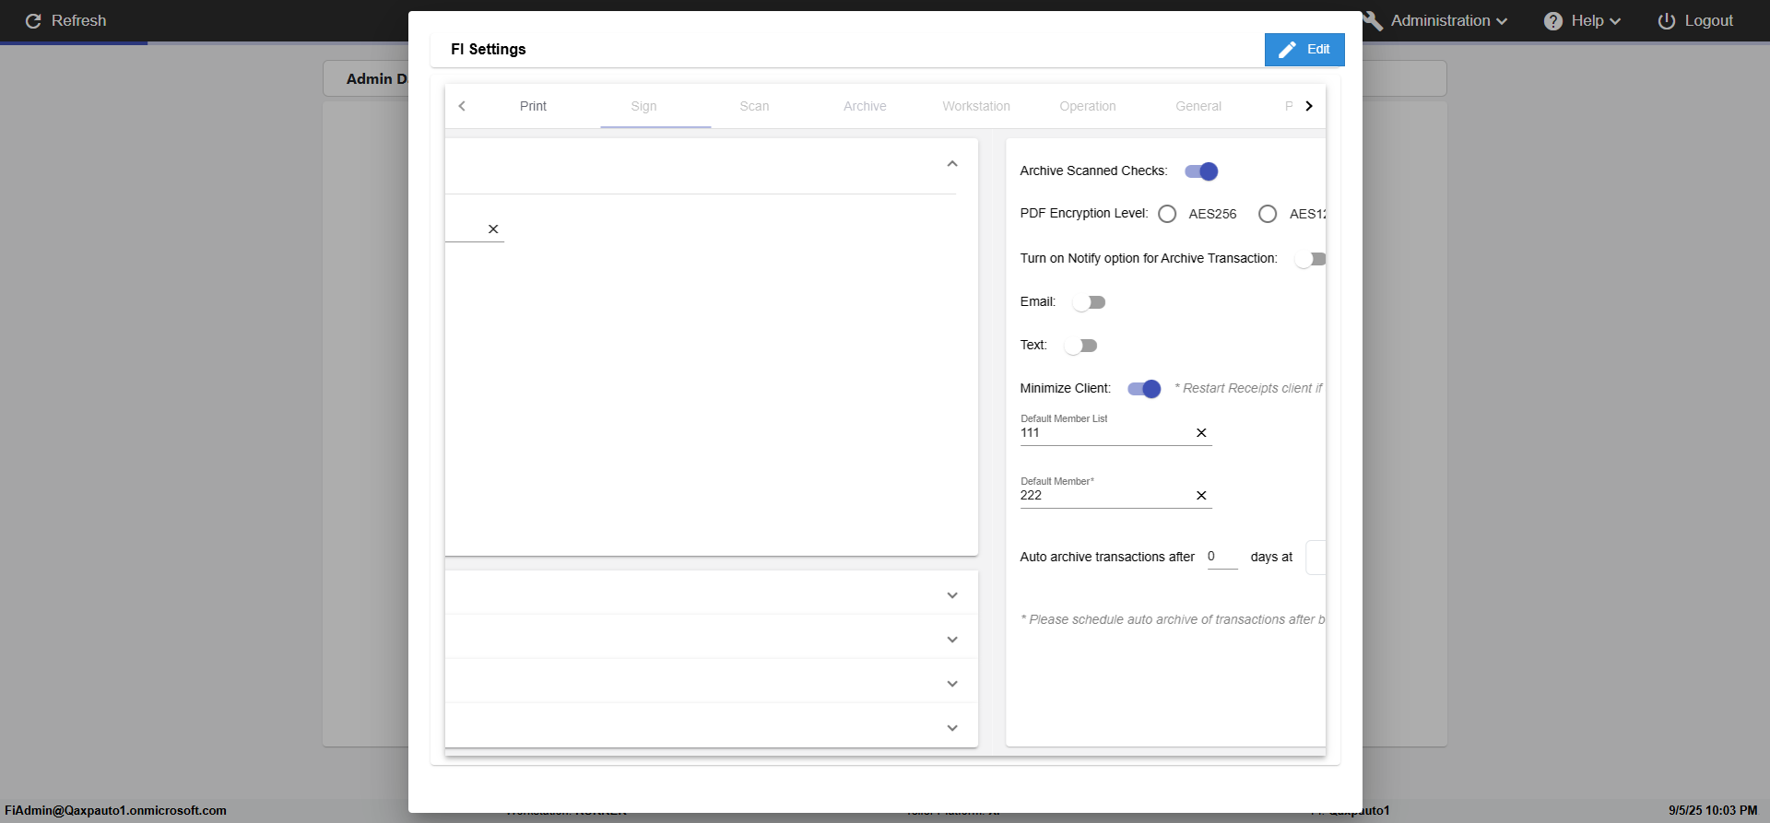
Task: Expand the last collapsed panel row
Action: click(x=952, y=728)
